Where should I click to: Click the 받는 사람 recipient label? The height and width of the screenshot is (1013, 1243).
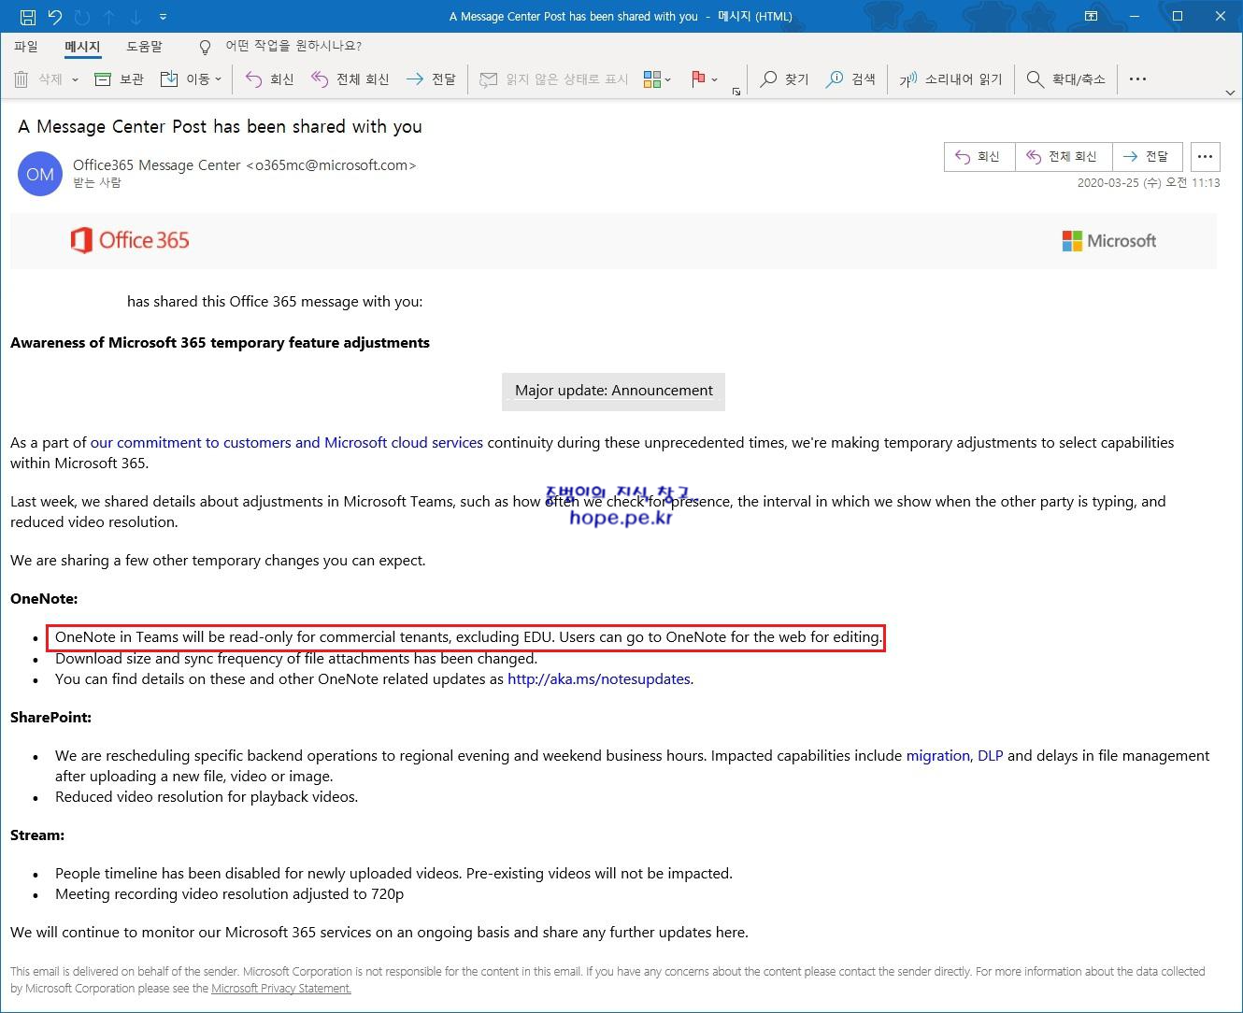point(97,183)
